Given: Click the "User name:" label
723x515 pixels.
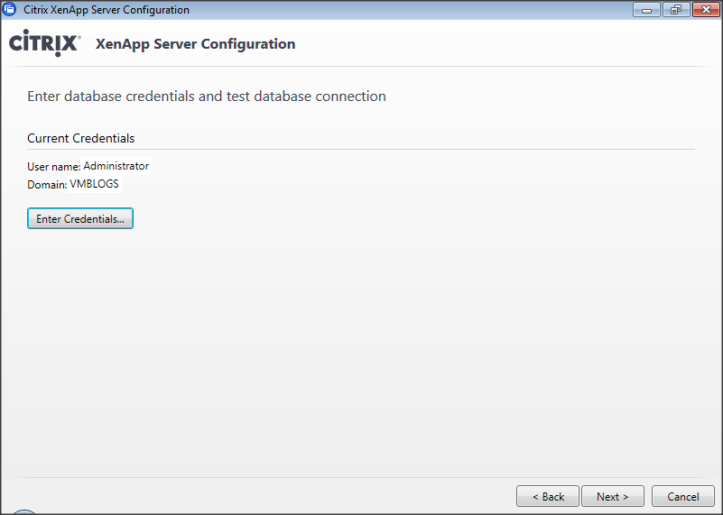Looking at the screenshot, I should (x=54, y=167).
